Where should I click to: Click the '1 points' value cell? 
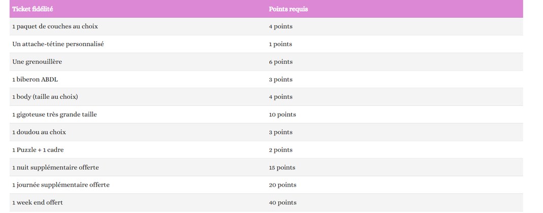394,44
